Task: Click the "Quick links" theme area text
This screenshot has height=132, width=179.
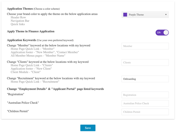Action: pos(18,24)
